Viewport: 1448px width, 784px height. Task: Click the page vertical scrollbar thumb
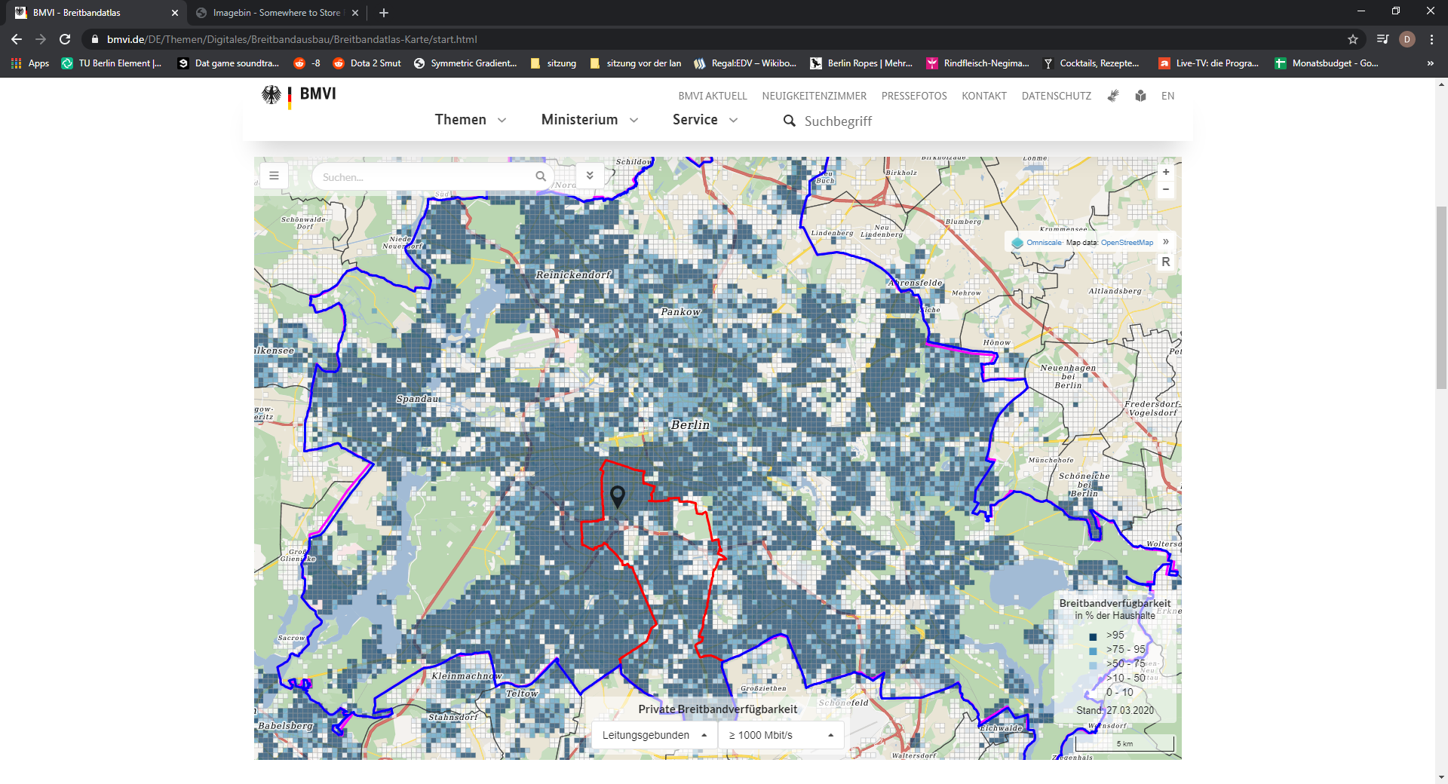[x=1441, y=298]
